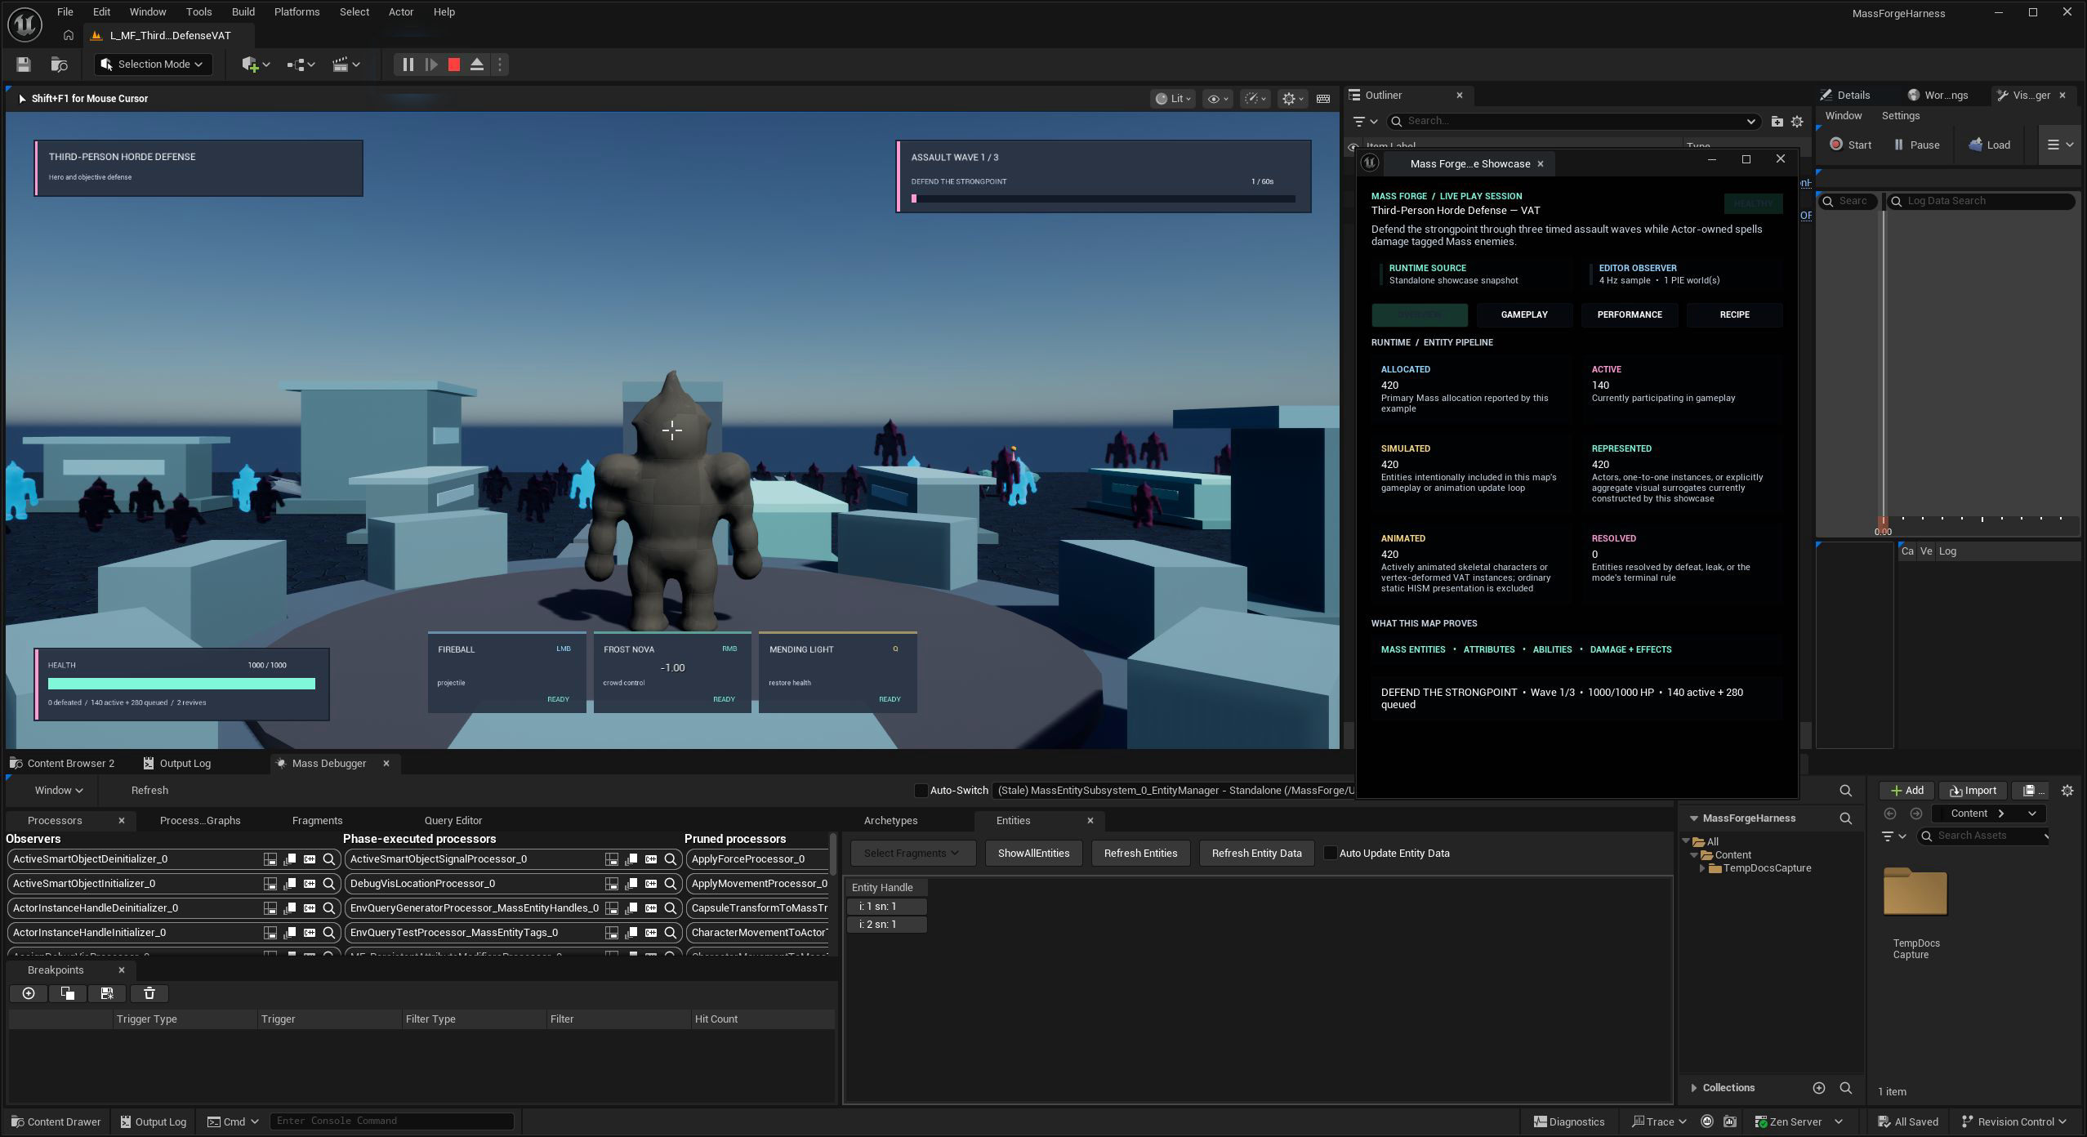
Task: Expand the TempDocsCapture tree folder
Action: (x=1702, y=868)
